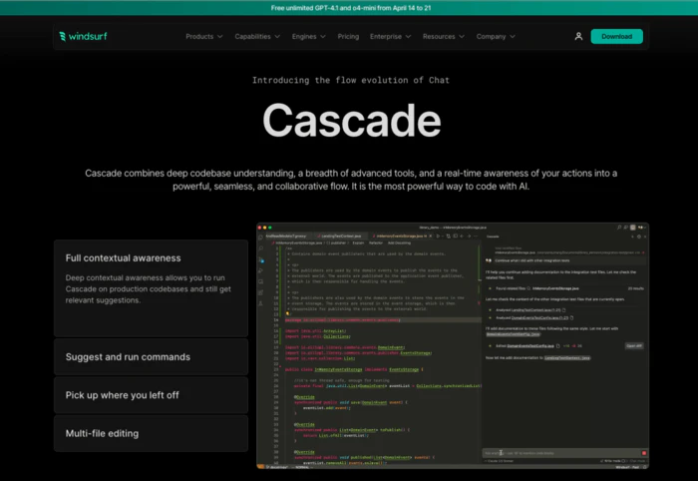
Task: Open the Cascade panel settings icon
Action: point(639,237)
